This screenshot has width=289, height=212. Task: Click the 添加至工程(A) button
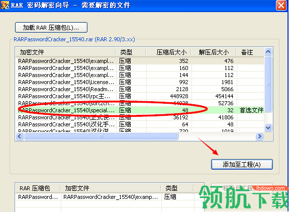(x=242, y=164)
